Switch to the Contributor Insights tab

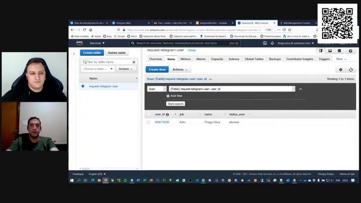point(300,59)
